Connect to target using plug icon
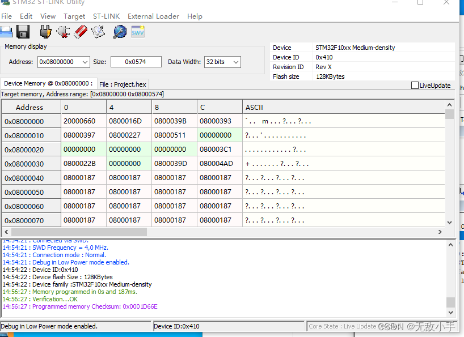 pyautogui.click(x=45, y=32)
